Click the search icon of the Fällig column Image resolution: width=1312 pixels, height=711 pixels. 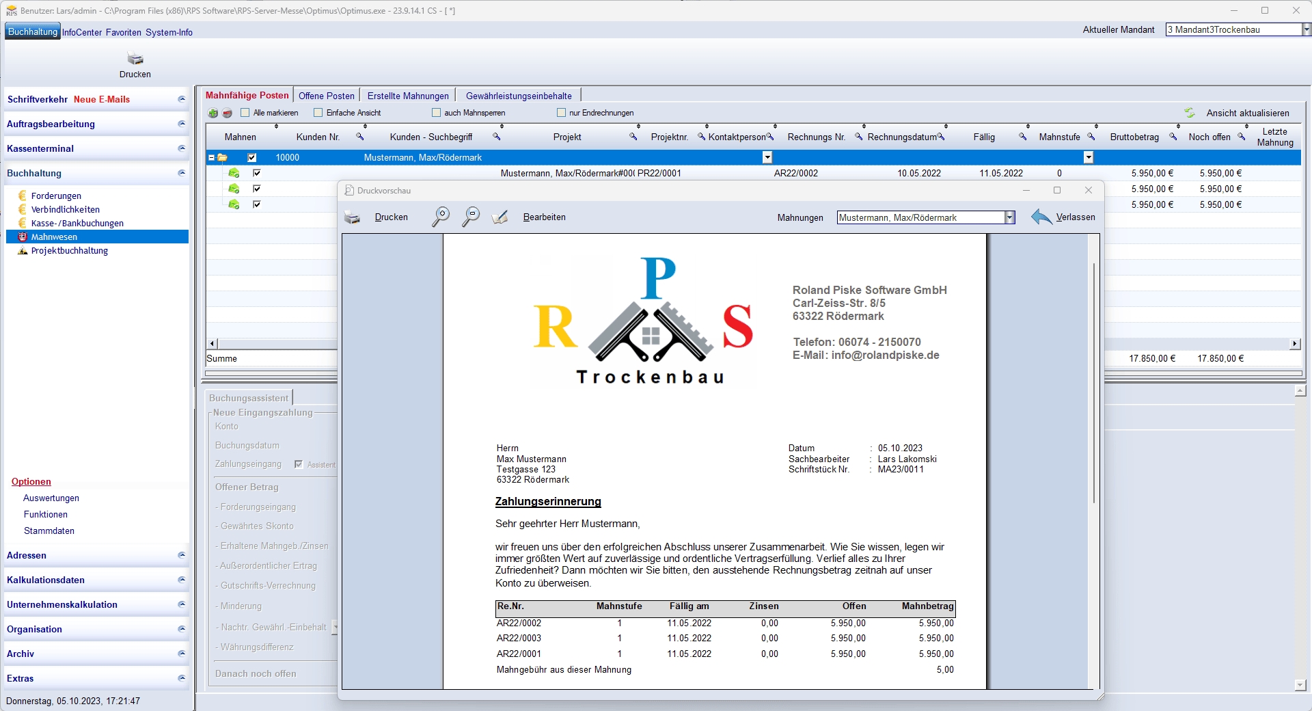pyautogui.click(x=1023, y=137)
